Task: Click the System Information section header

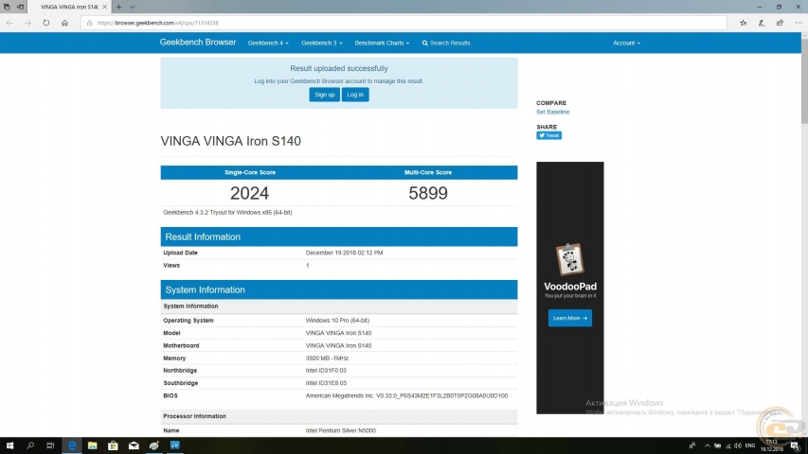Action: [338, 289]
